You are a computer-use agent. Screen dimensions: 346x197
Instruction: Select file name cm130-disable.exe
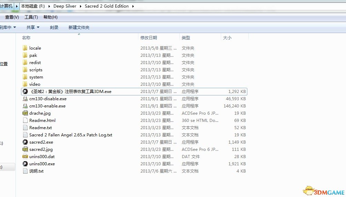[x=48, y=99]
